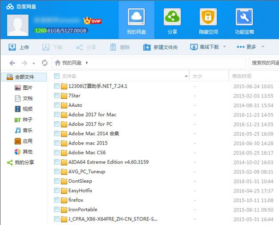Expand the 更多 dropdown arrow
This screenshot has width=279, height=225.
tap(263, 47)
